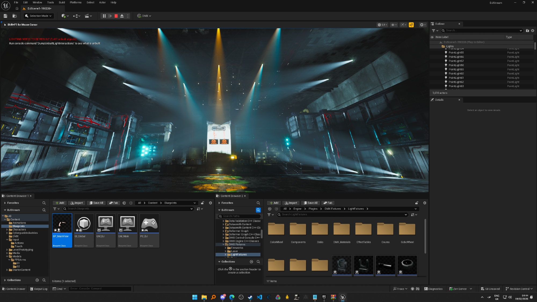Viewport: 537px width, 302px height.
Task: Expand the StarterContent folder tree
Action: pyautogui.click(x=7, y=270)
